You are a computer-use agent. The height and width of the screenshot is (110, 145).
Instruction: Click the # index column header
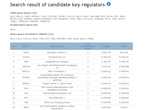(x=14, y=46)
